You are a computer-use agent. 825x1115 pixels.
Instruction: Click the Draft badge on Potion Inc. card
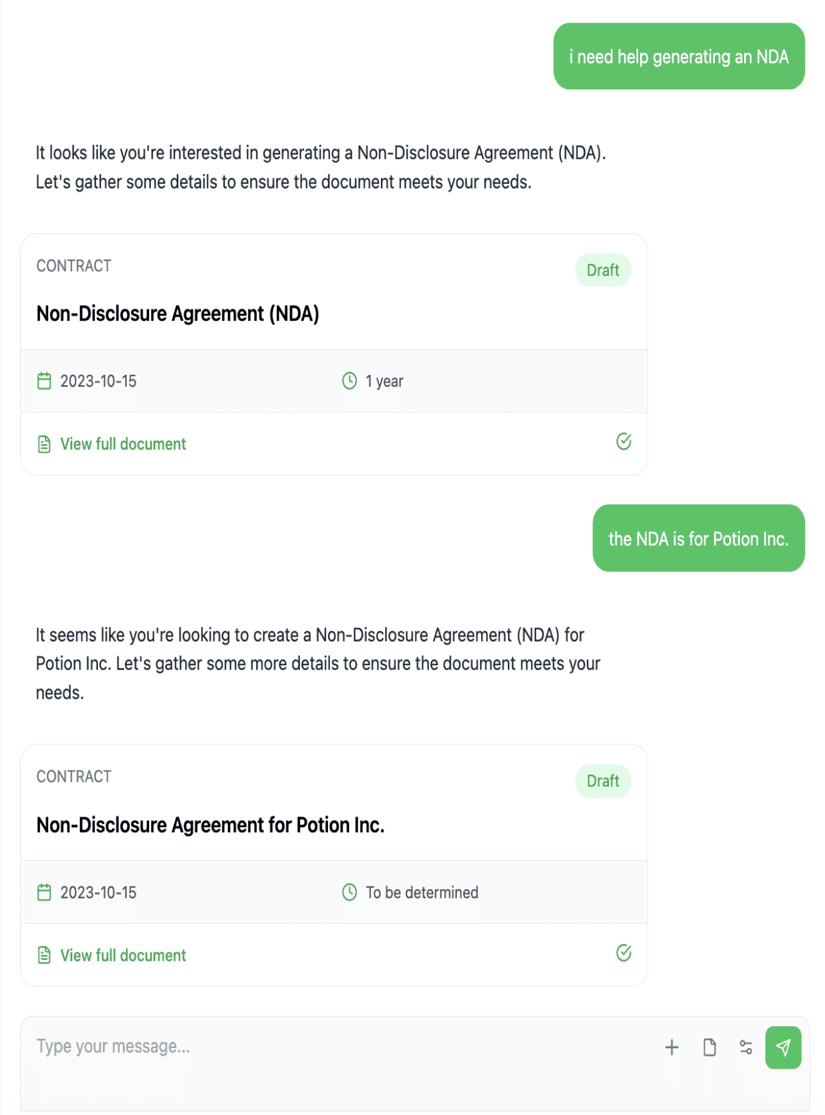[603, 781]
